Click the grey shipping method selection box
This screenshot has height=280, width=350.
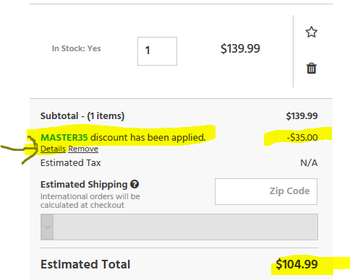tap(179, 227)
